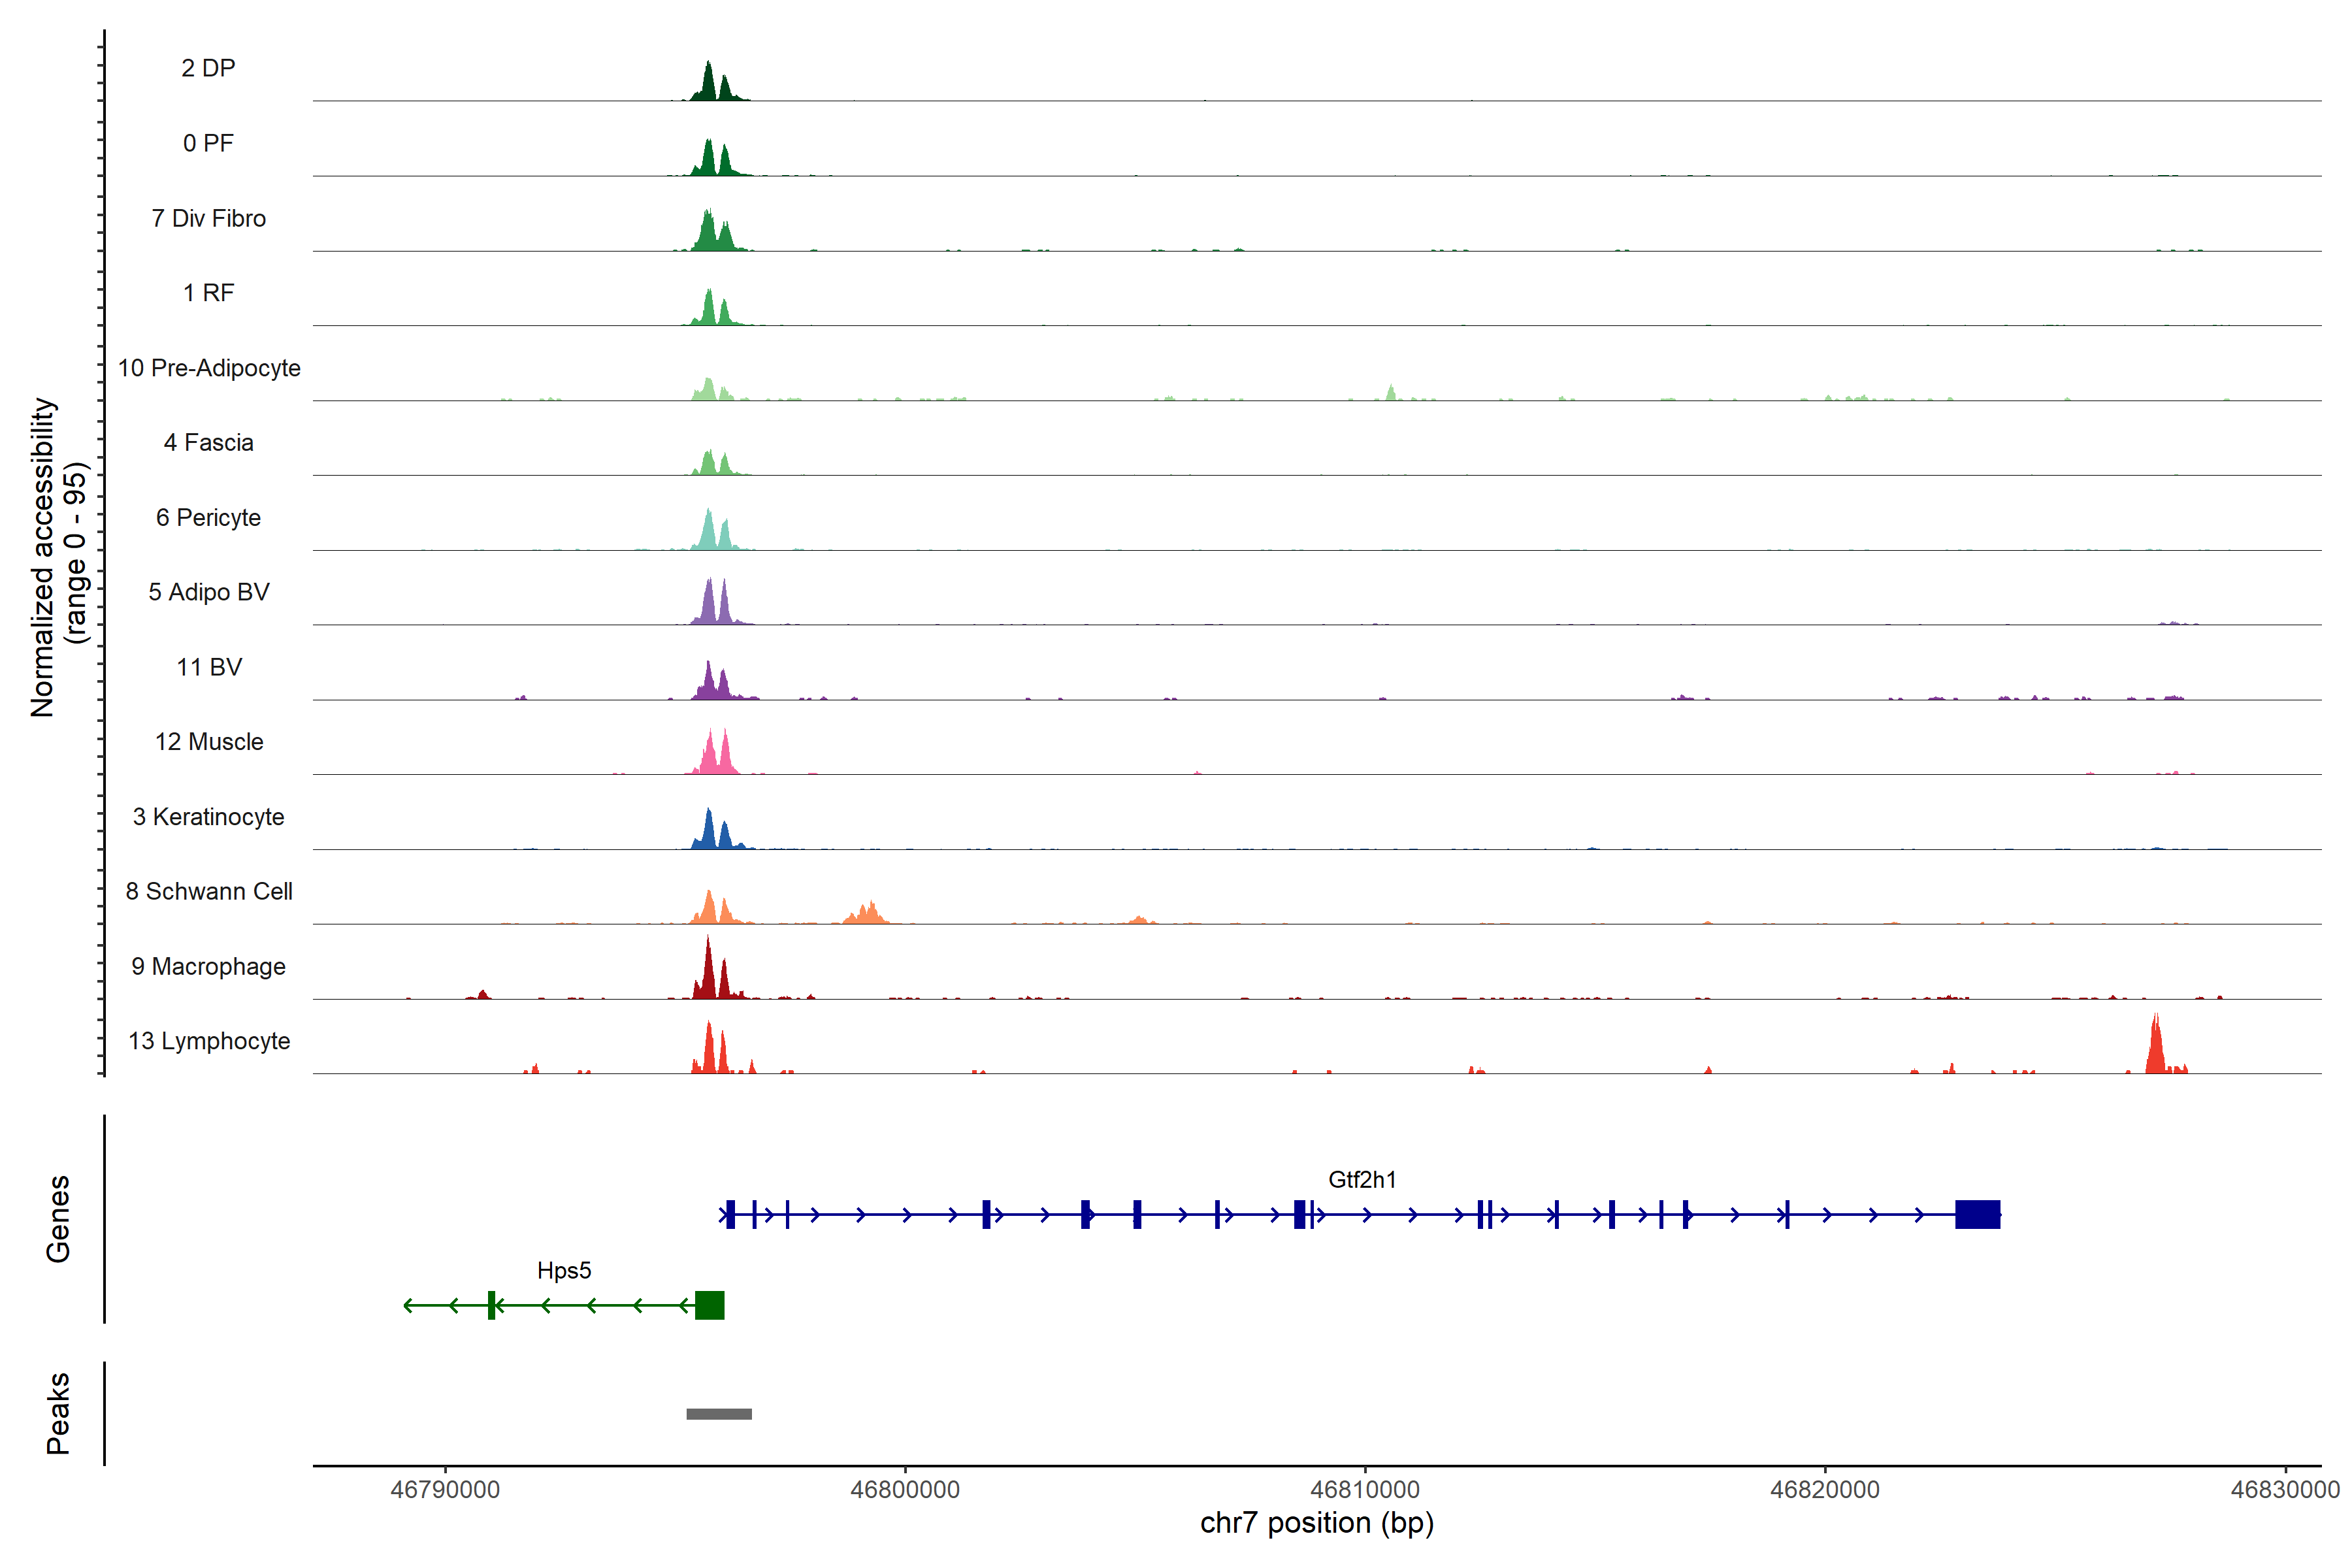This screenshot has width=2352, height=1568.
Task: Click the Genes panel label
Action: coord(58,1218)
